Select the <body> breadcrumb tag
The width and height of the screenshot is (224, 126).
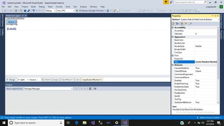pos(56,80)
